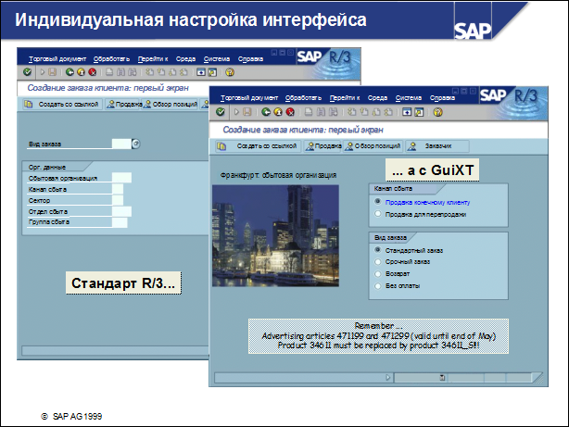Click the 'Сбытовая организация' input field
This screenshot has width=569, height=427.
click(x=120, y=178)
